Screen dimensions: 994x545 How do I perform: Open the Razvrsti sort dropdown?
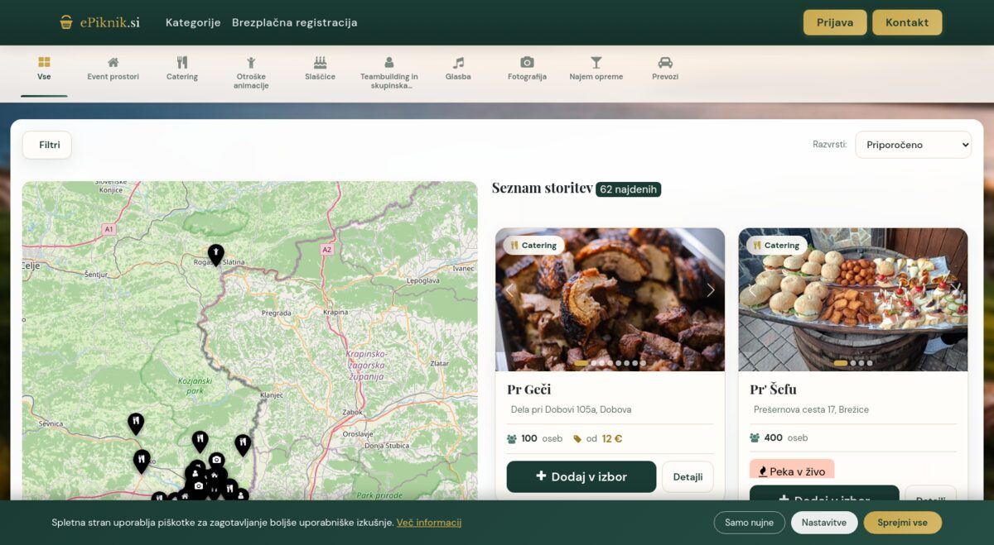tap(913, 145)
